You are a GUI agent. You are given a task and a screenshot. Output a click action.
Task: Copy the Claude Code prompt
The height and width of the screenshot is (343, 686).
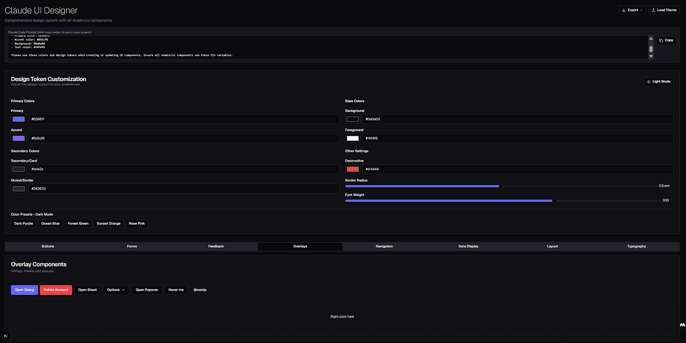point(666,40)
